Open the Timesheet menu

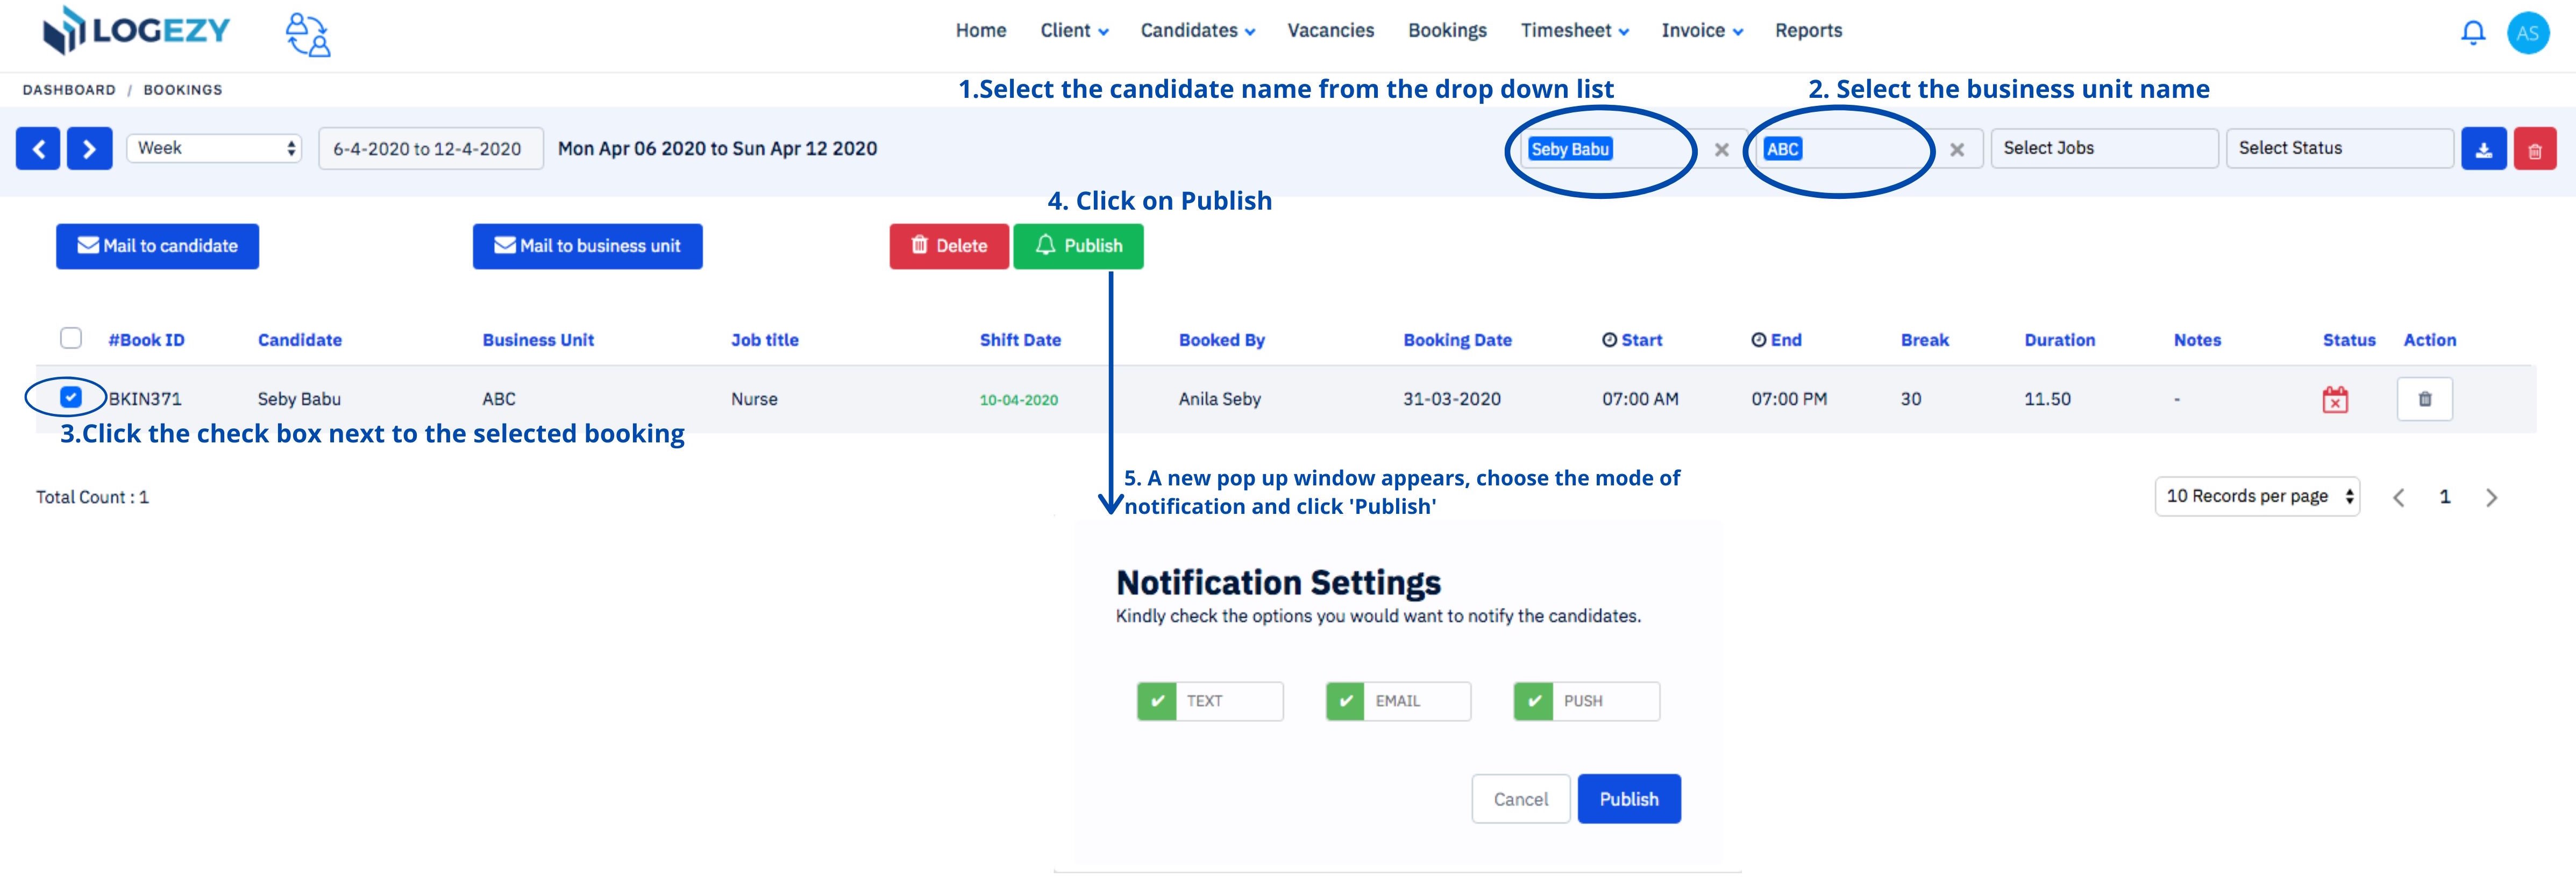click(x=1575, y=31)
